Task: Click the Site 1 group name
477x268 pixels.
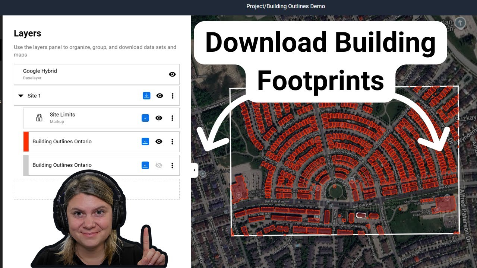Action: [x=34, y=96]
